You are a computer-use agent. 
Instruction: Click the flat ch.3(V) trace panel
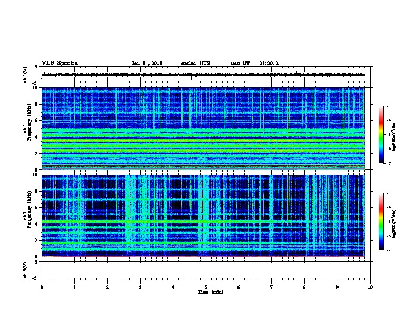click(206, 270)
